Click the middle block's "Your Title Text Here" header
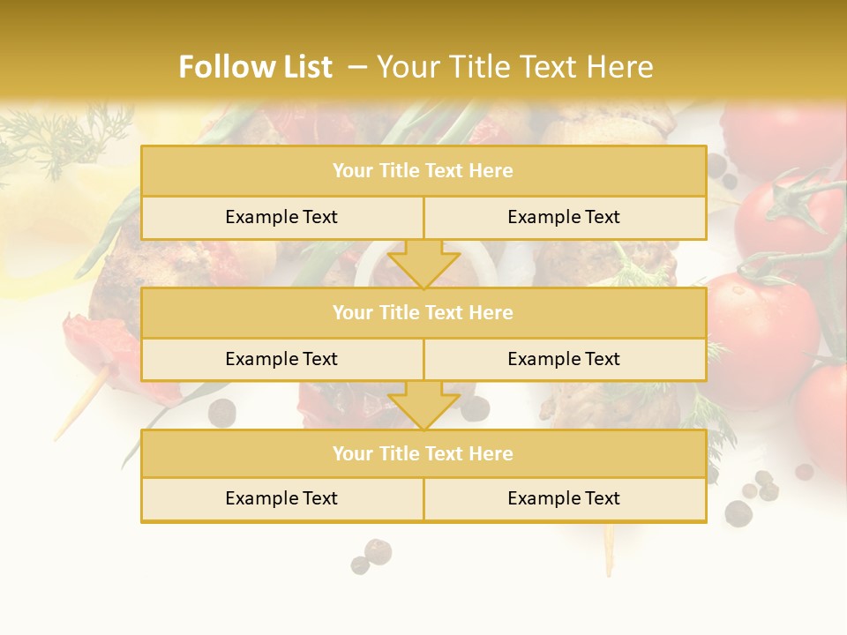The height and width of the screenshot is (635, 847). coord(423,312)
